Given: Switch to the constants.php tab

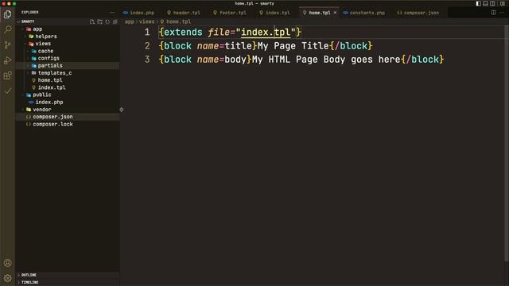Looking at the screenshot, I should [x=364, y=13].
